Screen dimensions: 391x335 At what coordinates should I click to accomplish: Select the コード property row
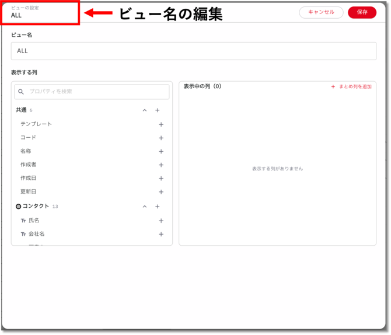pos(92,138)
